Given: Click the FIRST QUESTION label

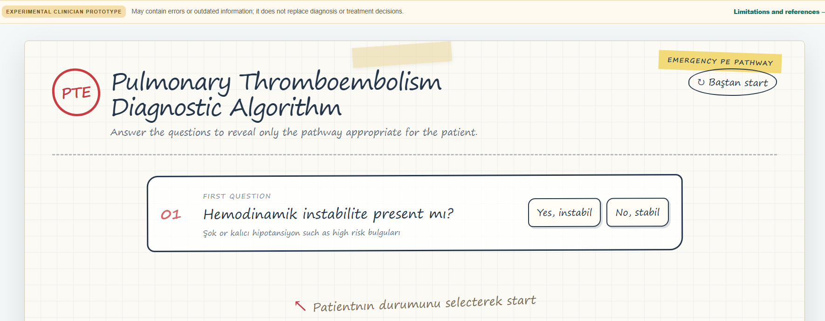Looking at the screenshot, I should click(x=237, y=196).
